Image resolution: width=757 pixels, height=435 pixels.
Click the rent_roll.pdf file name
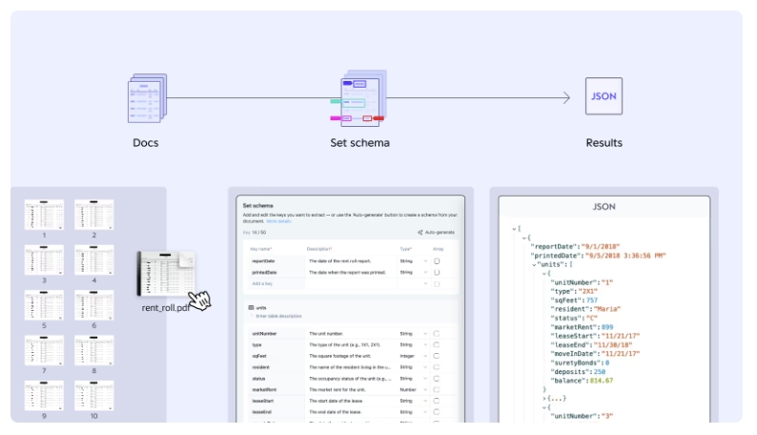click(x=166, y=308)
